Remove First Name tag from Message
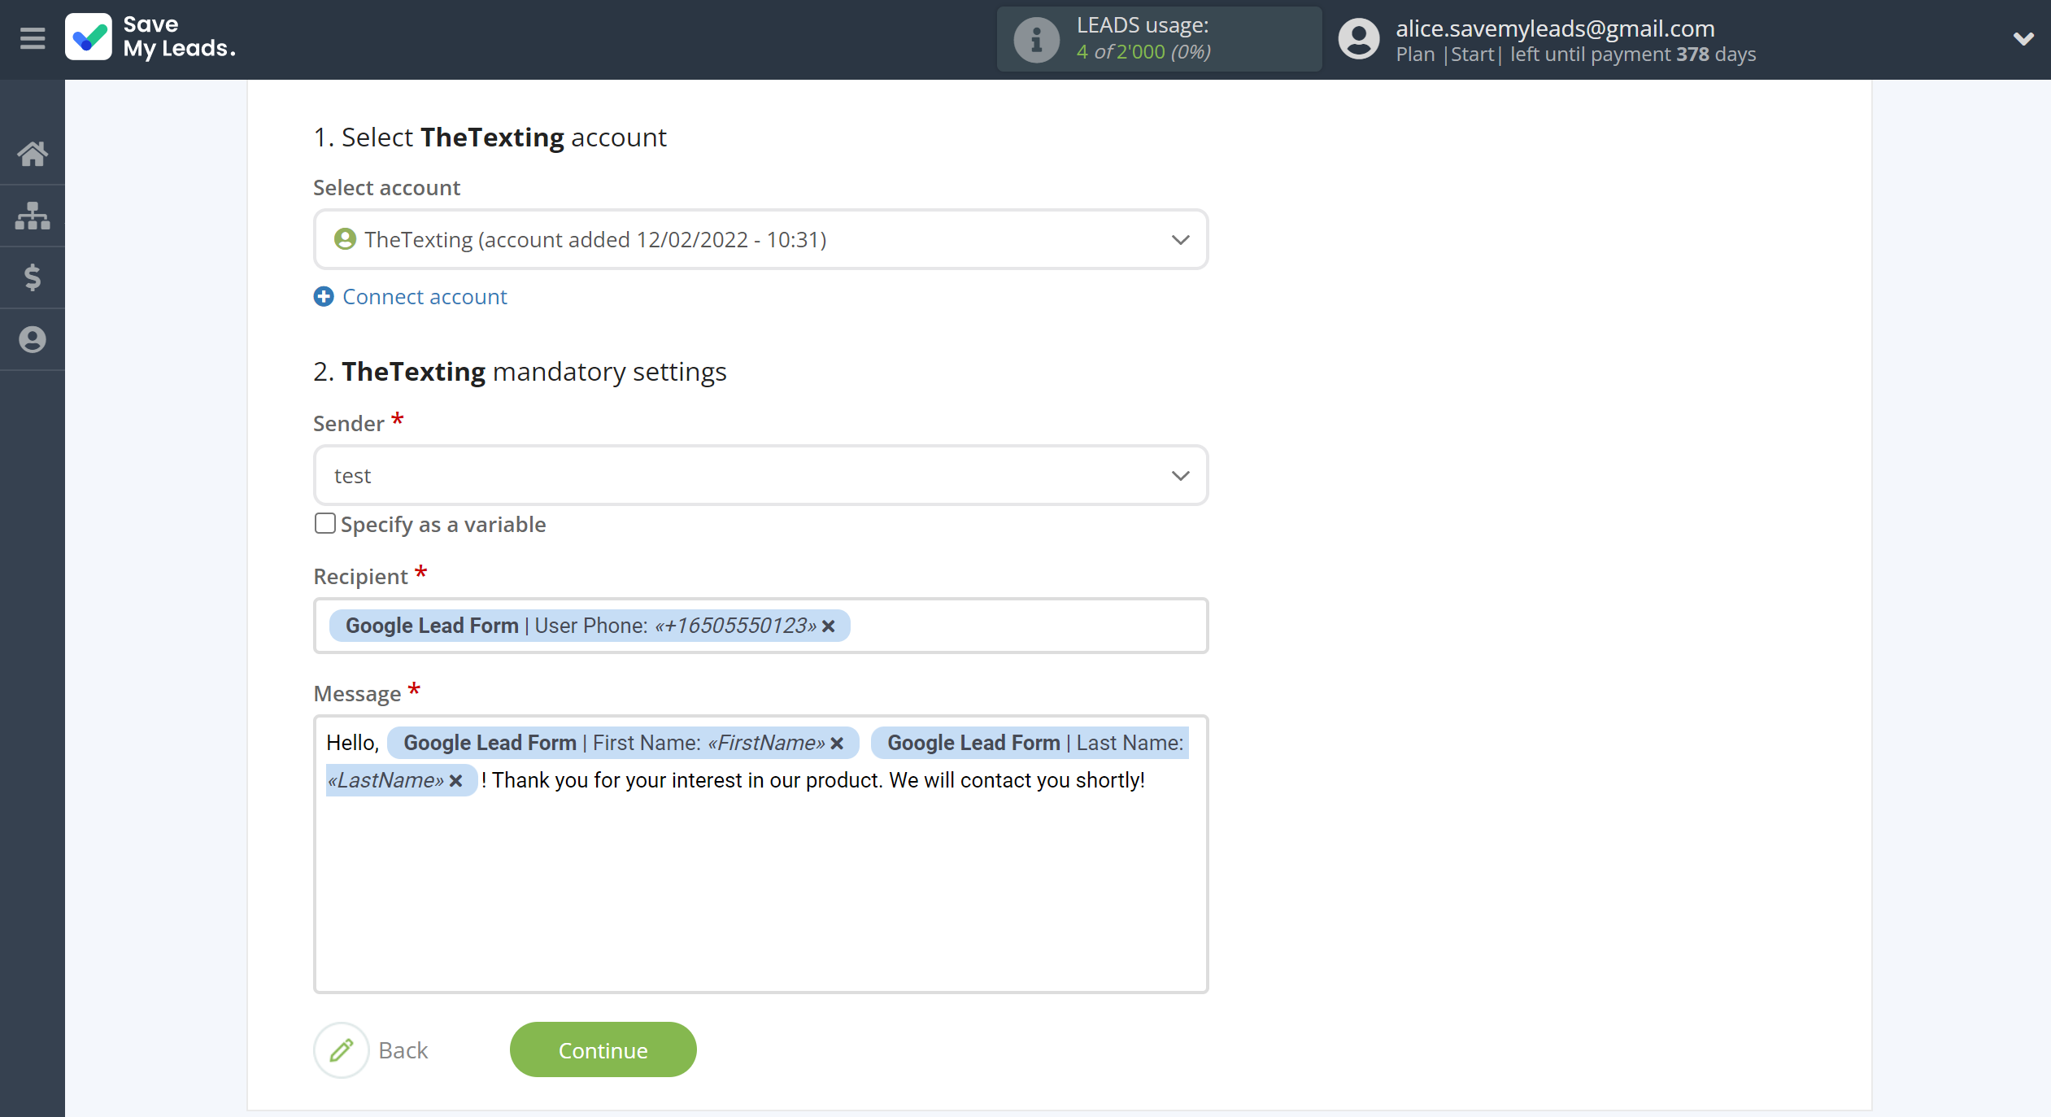The image size is (2051, 1117). point(837,743)
